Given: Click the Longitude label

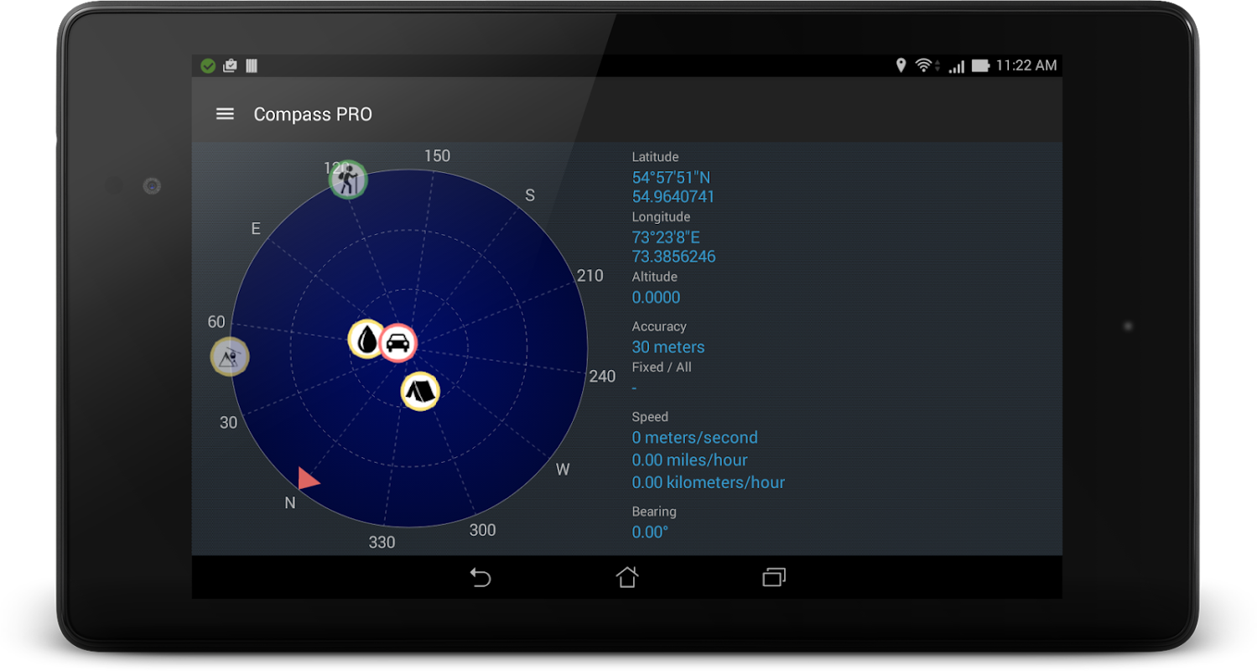Looking at the screenshot, I should (660, 217).
